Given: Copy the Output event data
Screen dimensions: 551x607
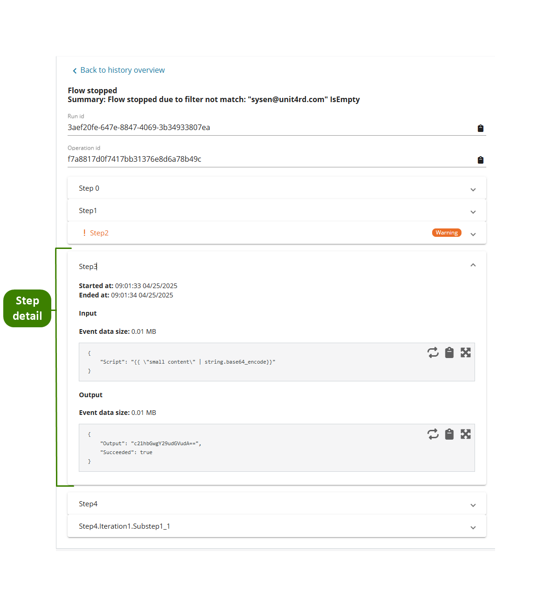Looking at the screenshot, I should [449, 434].
